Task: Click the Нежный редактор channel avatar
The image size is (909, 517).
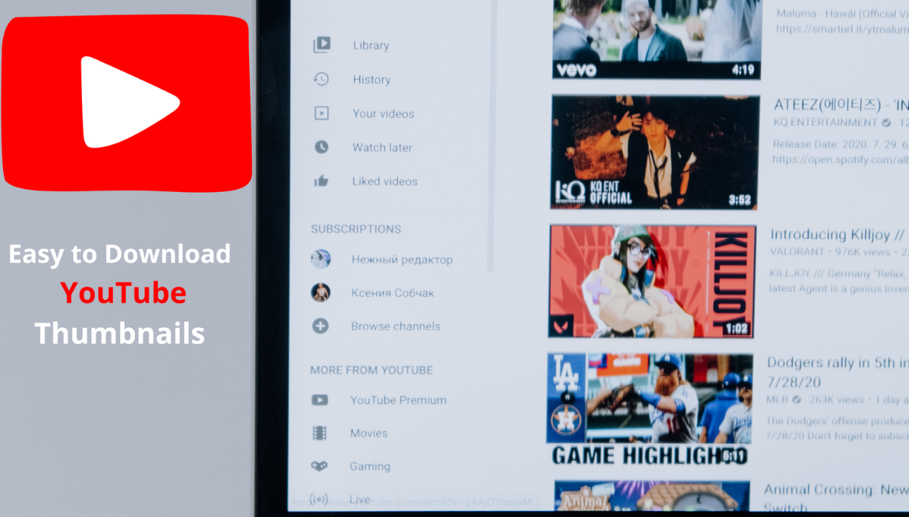Action: click(x=321, y=259)
